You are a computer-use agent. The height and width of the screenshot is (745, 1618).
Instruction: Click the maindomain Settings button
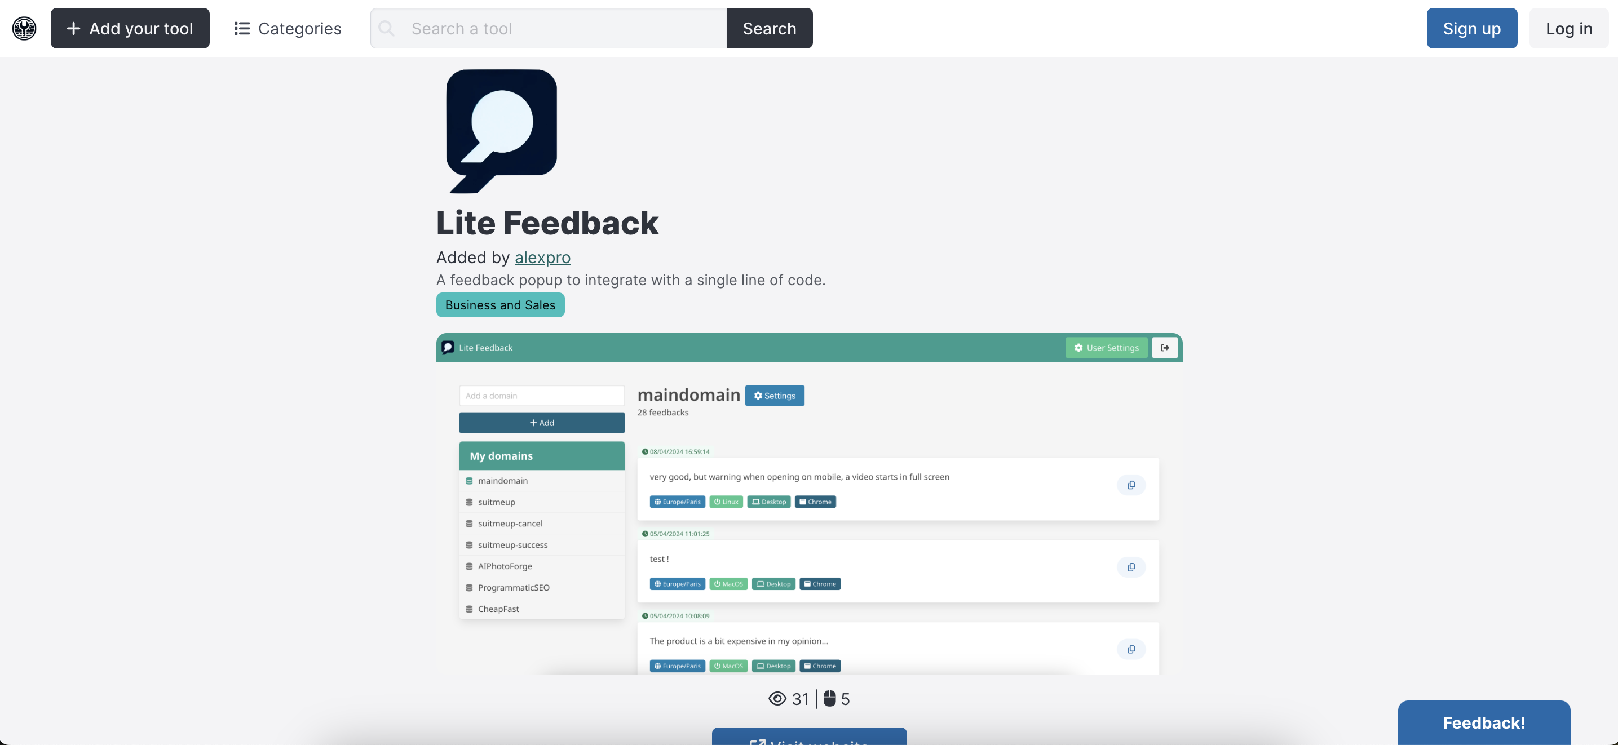[x=775, y=396]
